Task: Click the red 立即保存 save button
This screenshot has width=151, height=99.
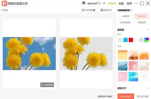Action: tap(126, 96)
